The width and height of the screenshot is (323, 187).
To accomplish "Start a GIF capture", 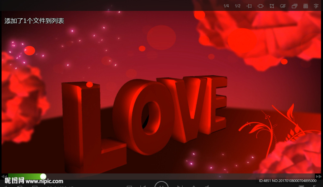I will coord(283,6).
